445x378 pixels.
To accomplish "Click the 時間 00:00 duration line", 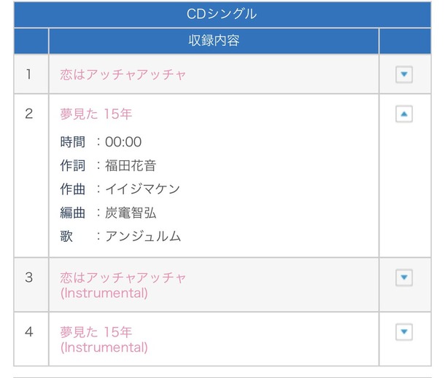I will coord(101,142).
